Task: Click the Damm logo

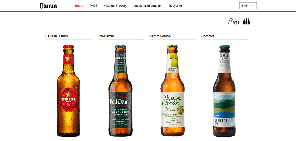Action: click(48, 6)
